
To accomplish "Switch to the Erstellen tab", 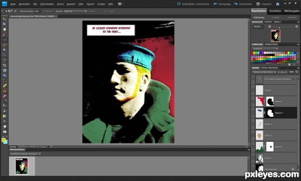I will point(275,11).
